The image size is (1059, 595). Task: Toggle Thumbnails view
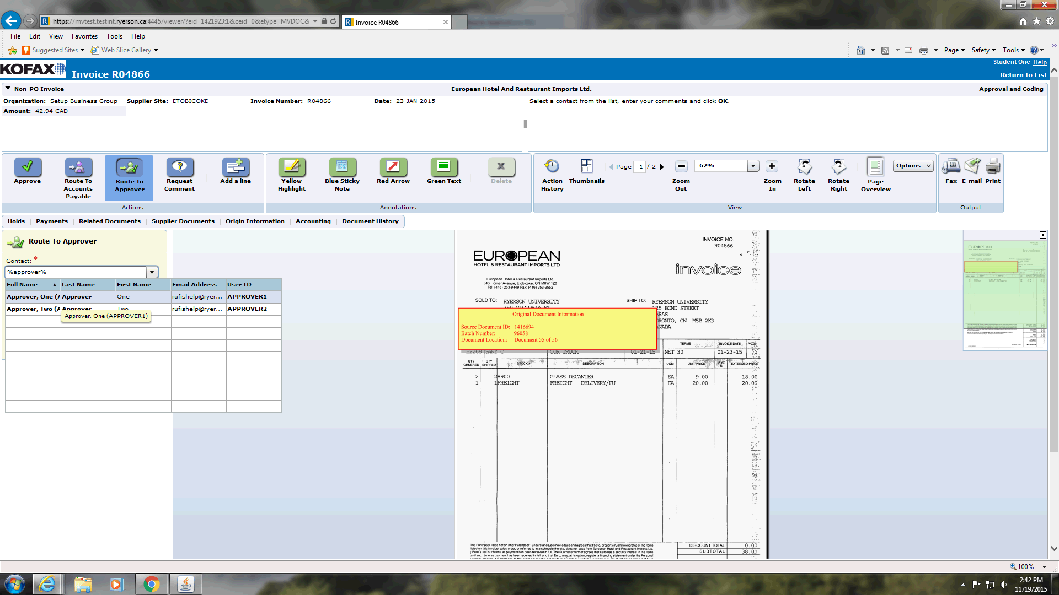click(x=586, y=166)
